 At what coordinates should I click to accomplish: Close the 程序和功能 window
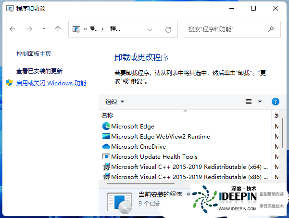[276, 8]
